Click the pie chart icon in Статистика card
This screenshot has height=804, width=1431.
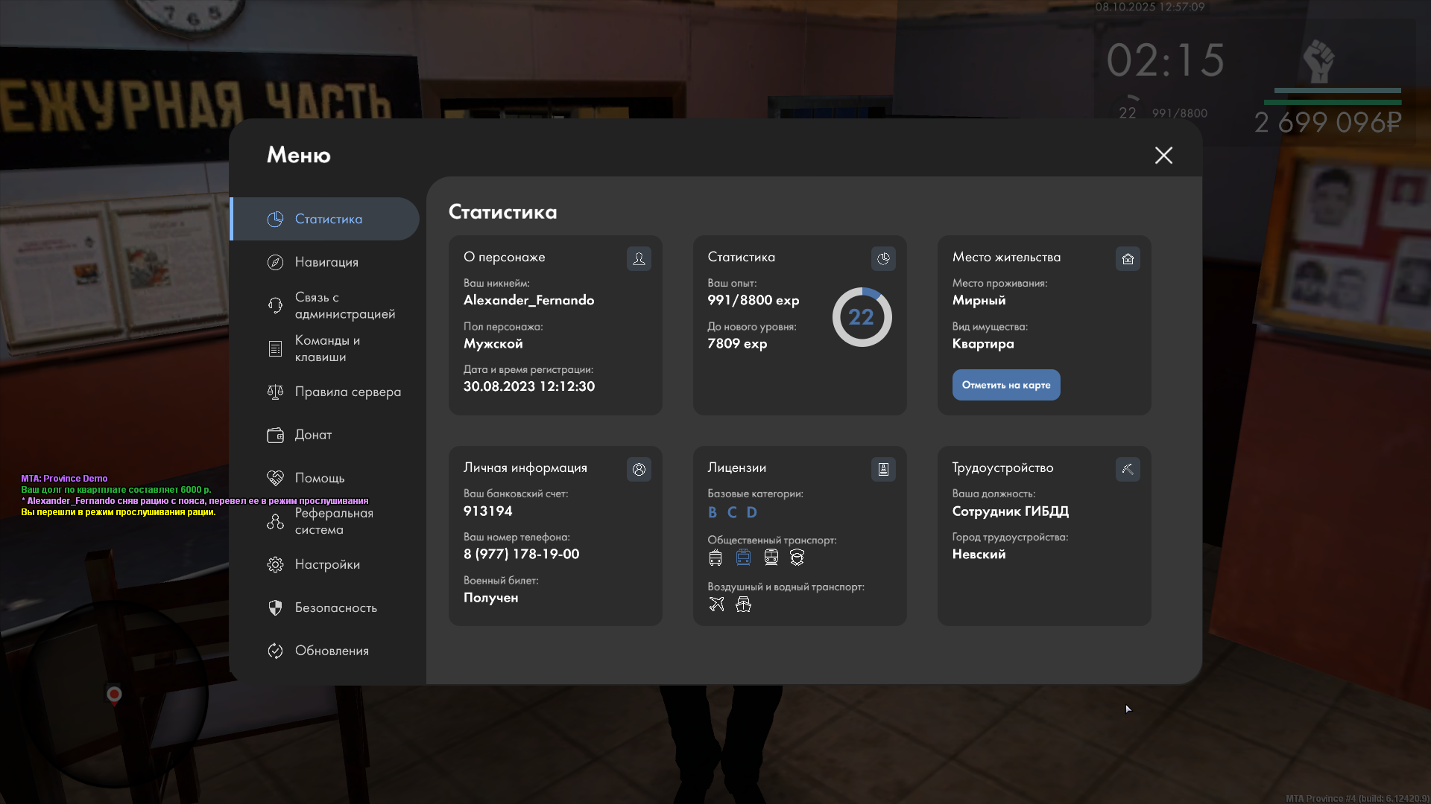pyautogui.click(x=883, y=258)
